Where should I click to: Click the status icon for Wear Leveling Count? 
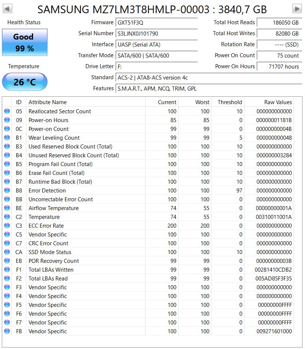(7, 138)
